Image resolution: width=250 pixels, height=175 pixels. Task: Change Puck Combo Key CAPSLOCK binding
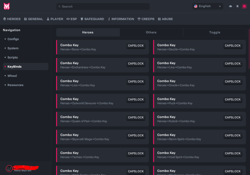point(233,99)
